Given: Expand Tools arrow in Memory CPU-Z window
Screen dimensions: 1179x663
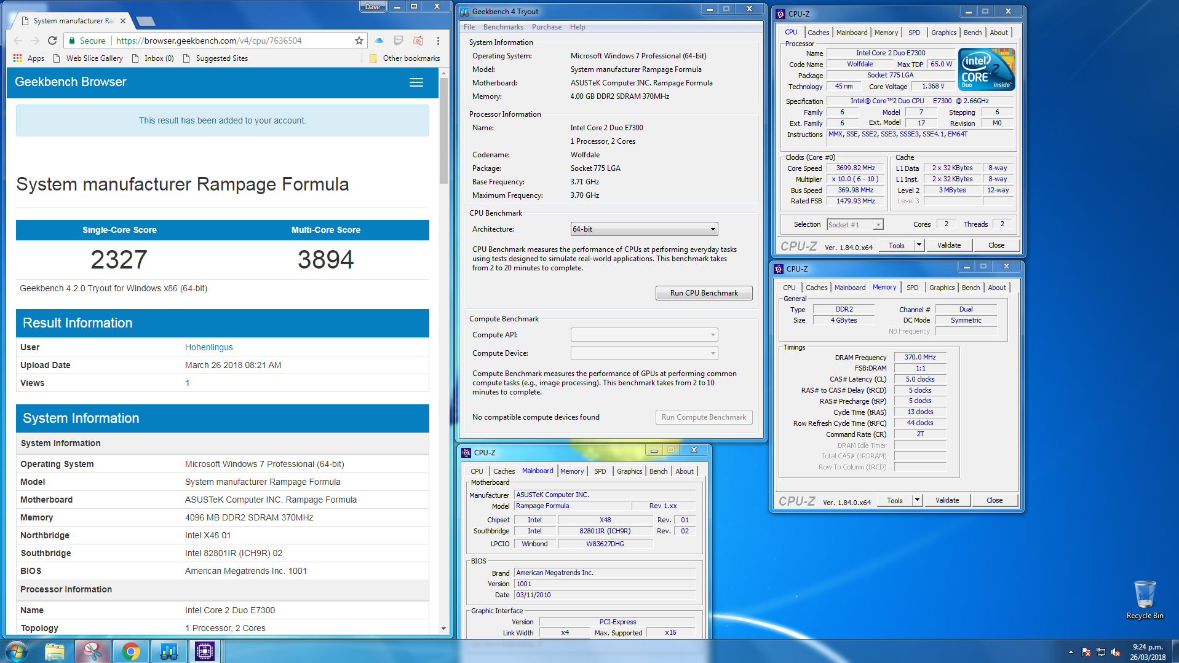Looking at the screenshot, I should click(x=917, y=500).
